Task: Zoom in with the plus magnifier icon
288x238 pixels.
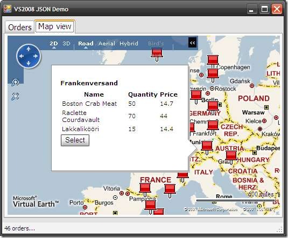Action: pyautogui.click(x=15, y=83)
